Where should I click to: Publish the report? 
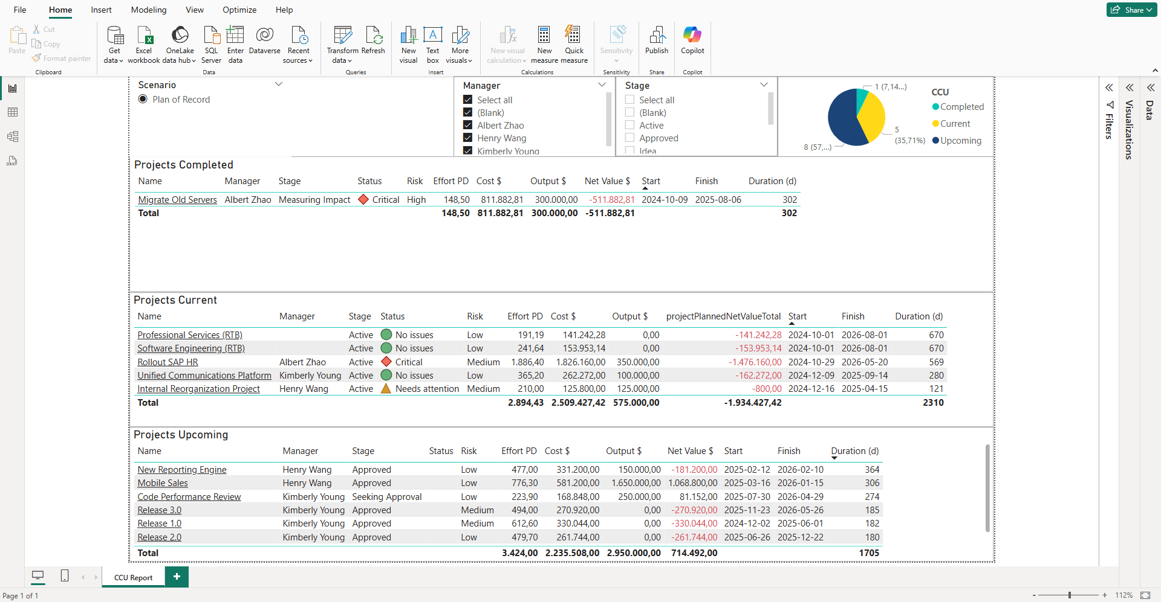(x=657, y=40)
